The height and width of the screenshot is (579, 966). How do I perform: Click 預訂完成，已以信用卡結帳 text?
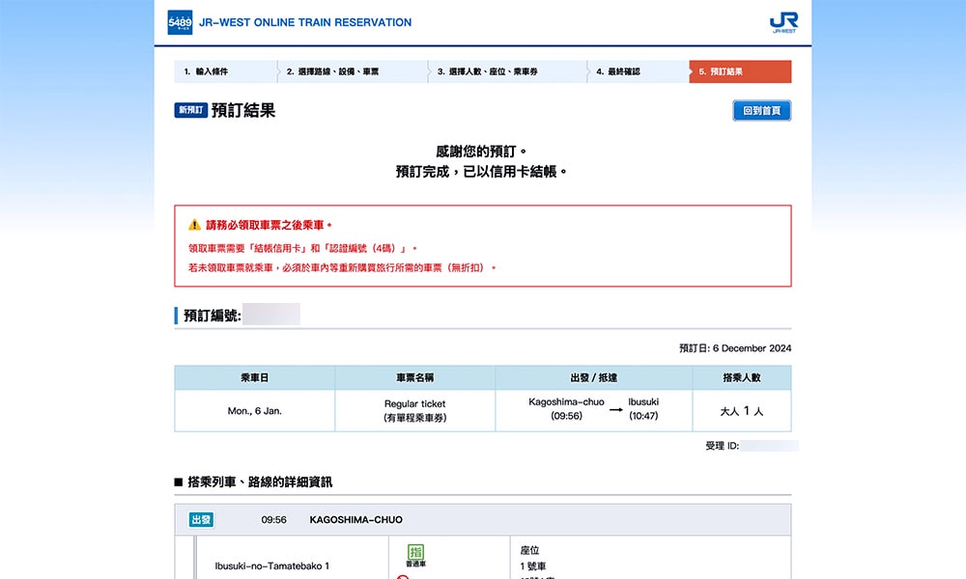(x=481, y=172)
